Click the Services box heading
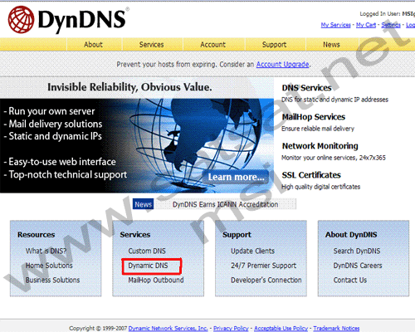Screen dimensions: 415x332 pos(135,235)
